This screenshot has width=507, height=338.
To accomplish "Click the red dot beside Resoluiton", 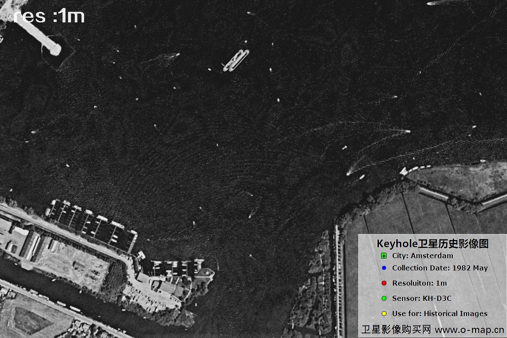I will (384, 283).
